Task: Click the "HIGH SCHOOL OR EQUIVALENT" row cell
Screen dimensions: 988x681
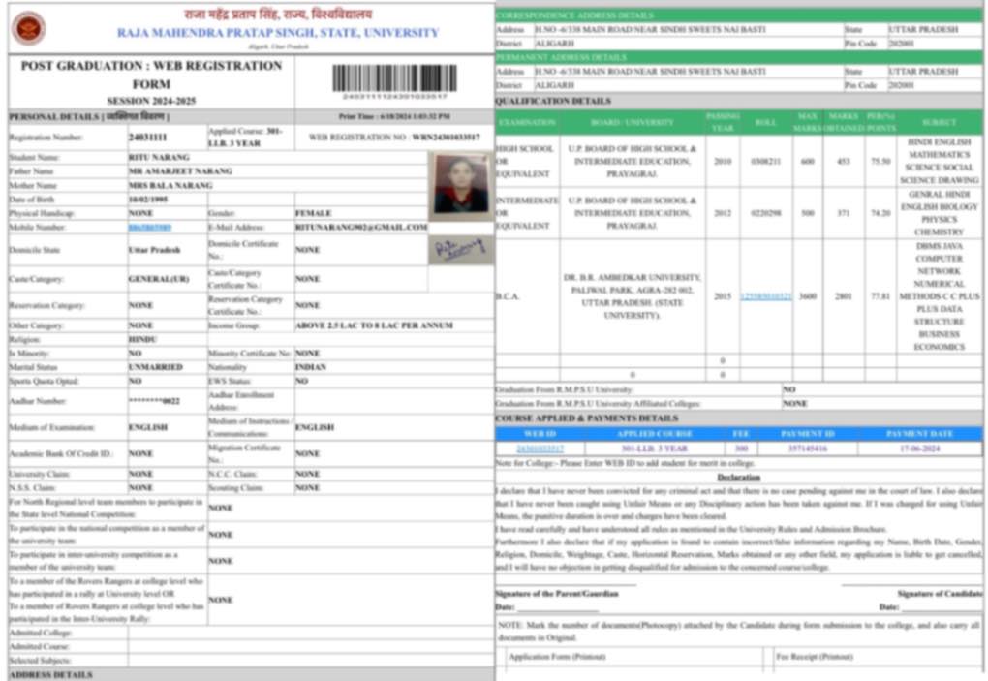Action: coord(525,161)
